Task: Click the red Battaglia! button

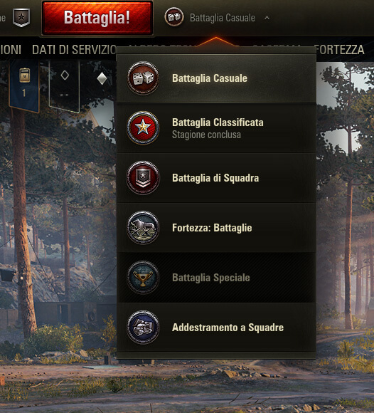Action: [97, 18]
